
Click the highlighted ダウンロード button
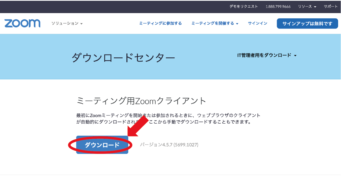(102, 144)
